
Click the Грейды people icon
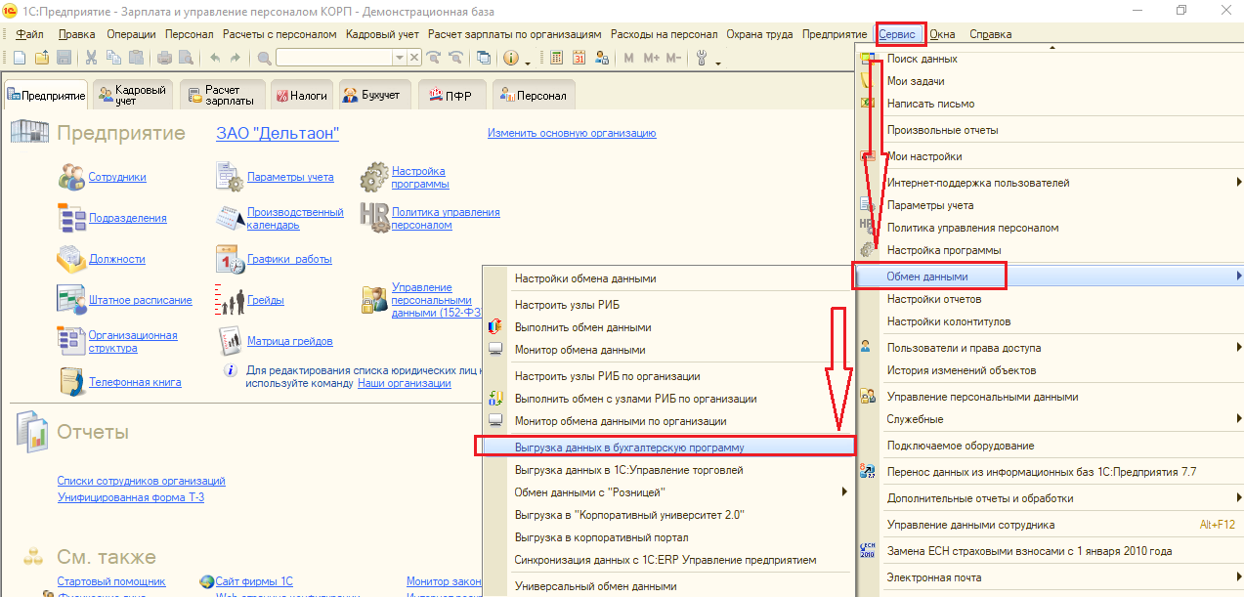click(230, 299)
